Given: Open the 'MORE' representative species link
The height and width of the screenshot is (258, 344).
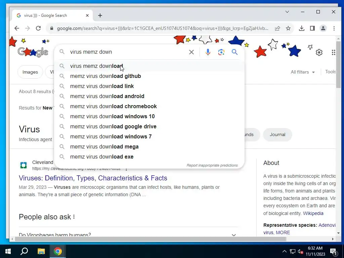Looking at the screenshot, I should pyautogui.click(x=283, y=232).
